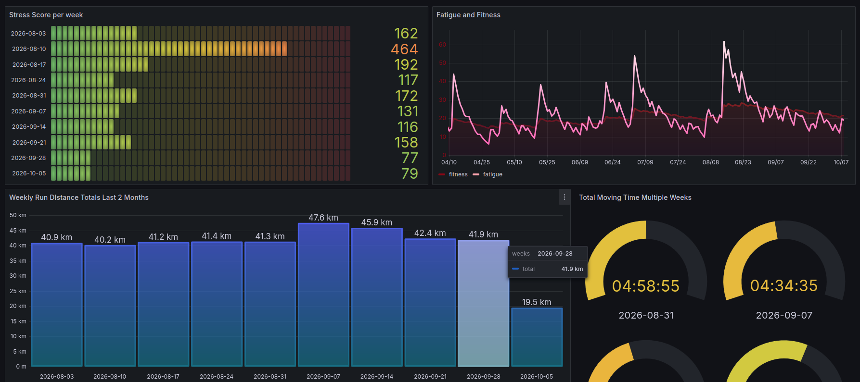Screen dimensions: 860x382
Task: Click the 08/08 x-axis tick label
Action: click(710, 162)
